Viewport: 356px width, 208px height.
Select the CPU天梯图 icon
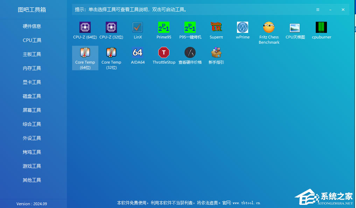click(x=295, y=28)
